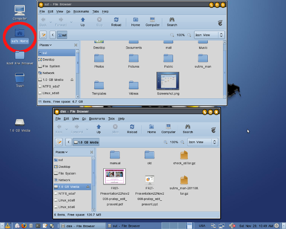Screen dimensions: 286x229
Task: Click sut path button in sut window
Action: tap(62, 35)
